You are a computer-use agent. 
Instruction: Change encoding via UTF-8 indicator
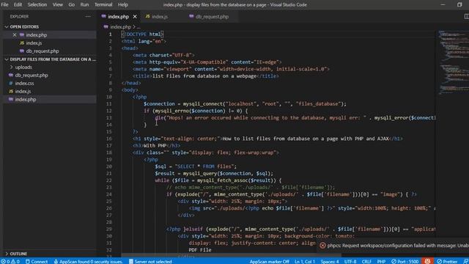(350, 261)
